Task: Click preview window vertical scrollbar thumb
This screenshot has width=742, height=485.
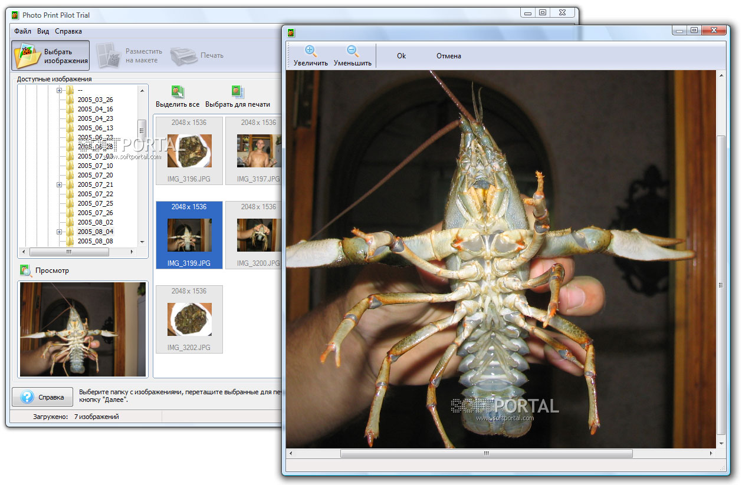Action: pos(721,285)
